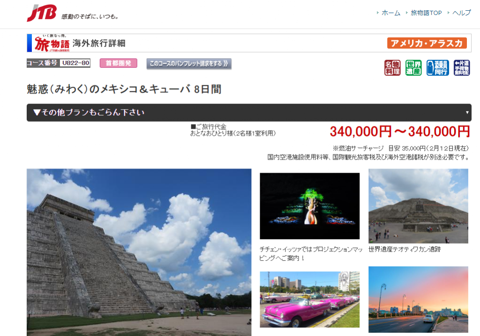The image size is (480, 336).
Task: Open the large Chichen Itza pyramid photo
Action: pos(139,252)
